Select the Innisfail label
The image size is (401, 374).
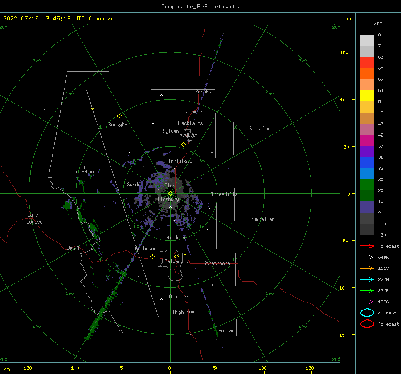click(180, 161)
